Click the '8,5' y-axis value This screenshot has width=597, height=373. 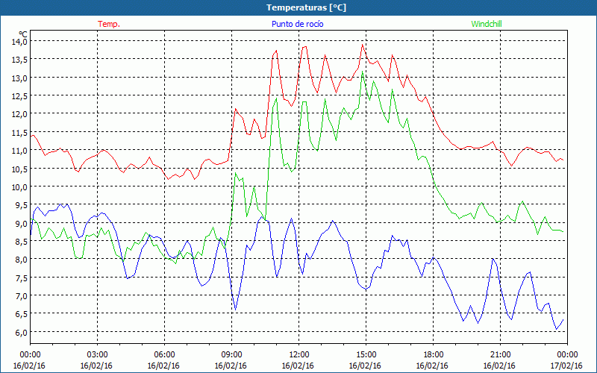click(22, 241)
